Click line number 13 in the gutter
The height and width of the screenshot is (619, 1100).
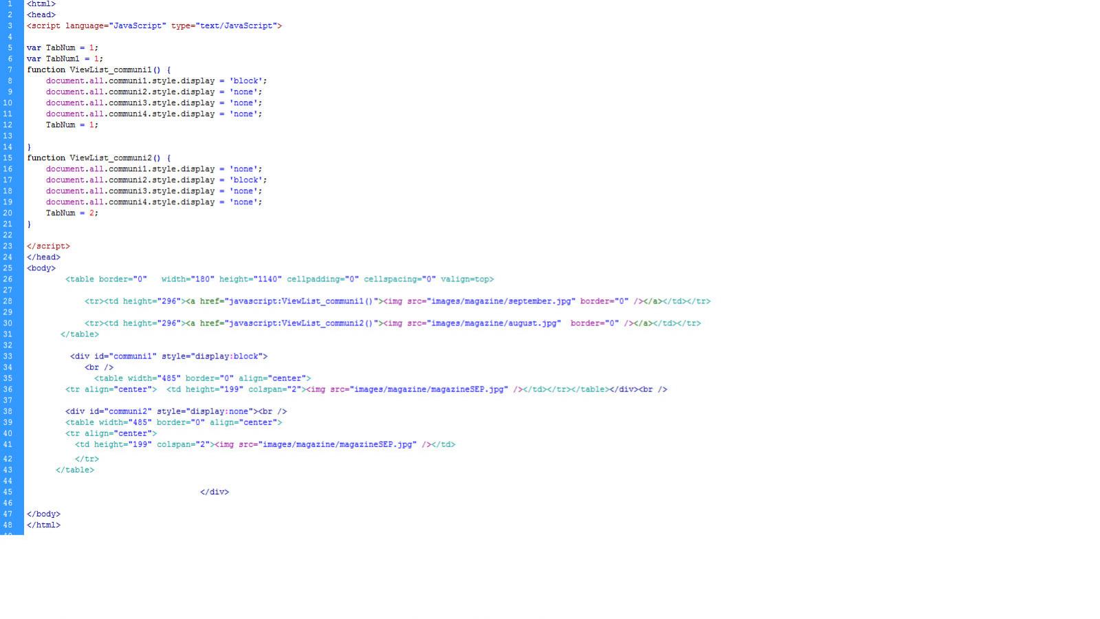click(x=8, y=136)
